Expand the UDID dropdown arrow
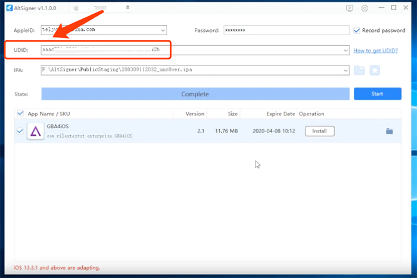 click(346, 50)
